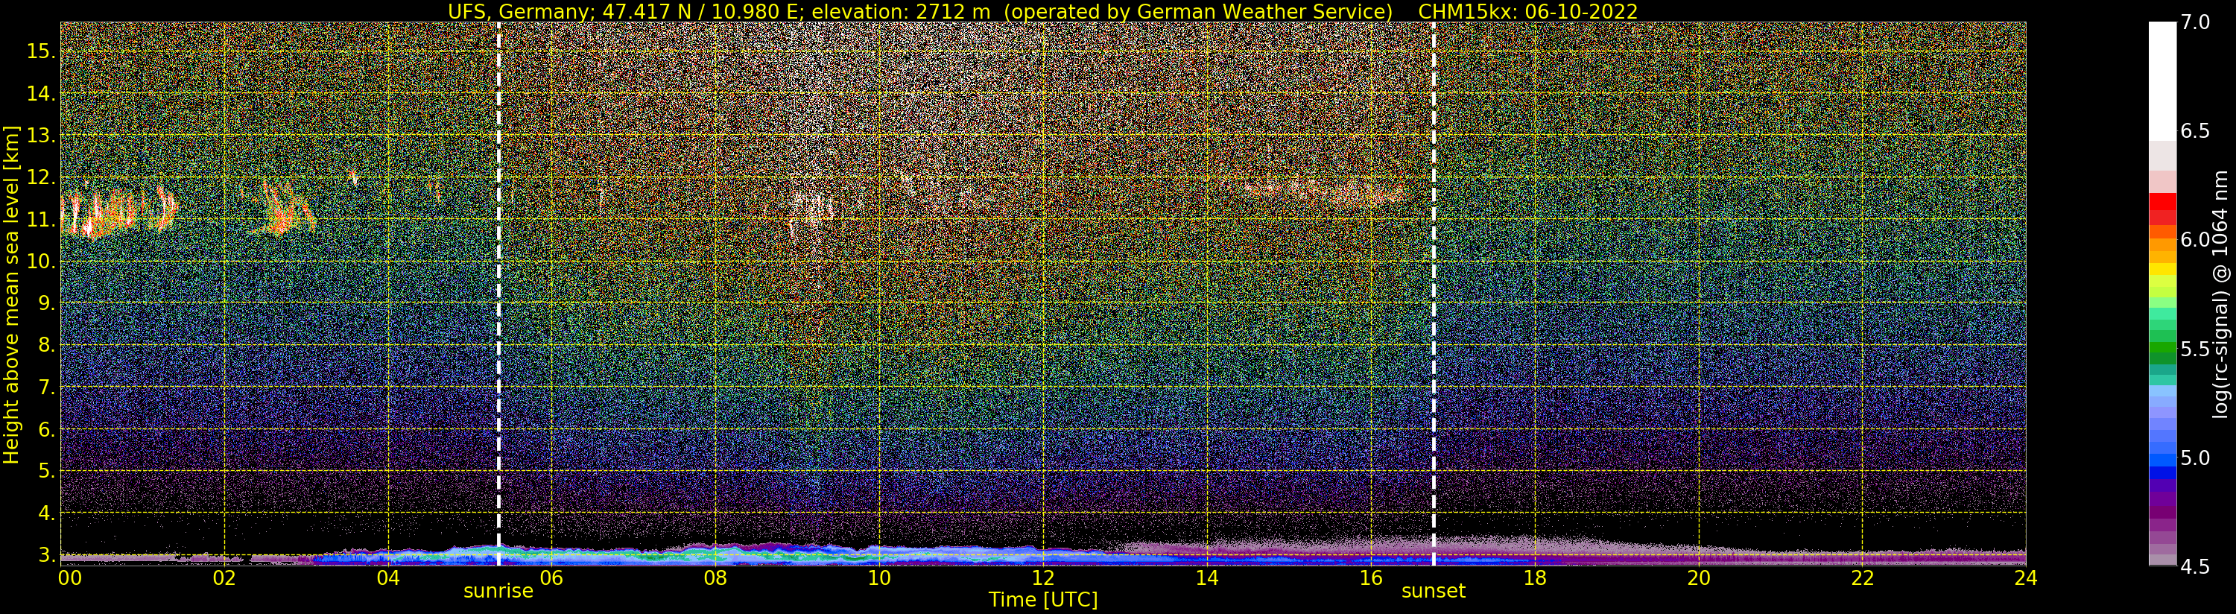
Task: Click the 'Time [UTC]' axis label
Action: pyautogui.click(x=1042, y=600)
